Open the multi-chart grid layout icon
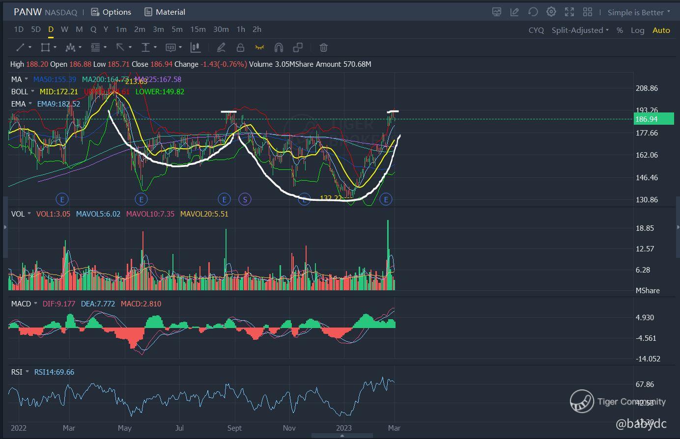The image size is (680, 439). coord(587,12)
